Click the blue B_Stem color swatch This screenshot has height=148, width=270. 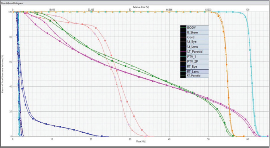tap(183, 33)
